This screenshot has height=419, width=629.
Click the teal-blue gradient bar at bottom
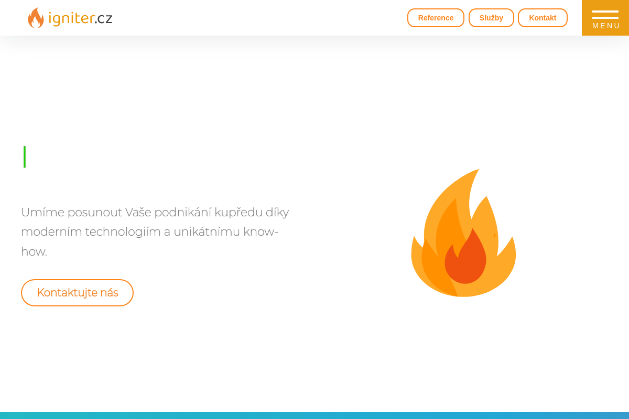(314, 416)
